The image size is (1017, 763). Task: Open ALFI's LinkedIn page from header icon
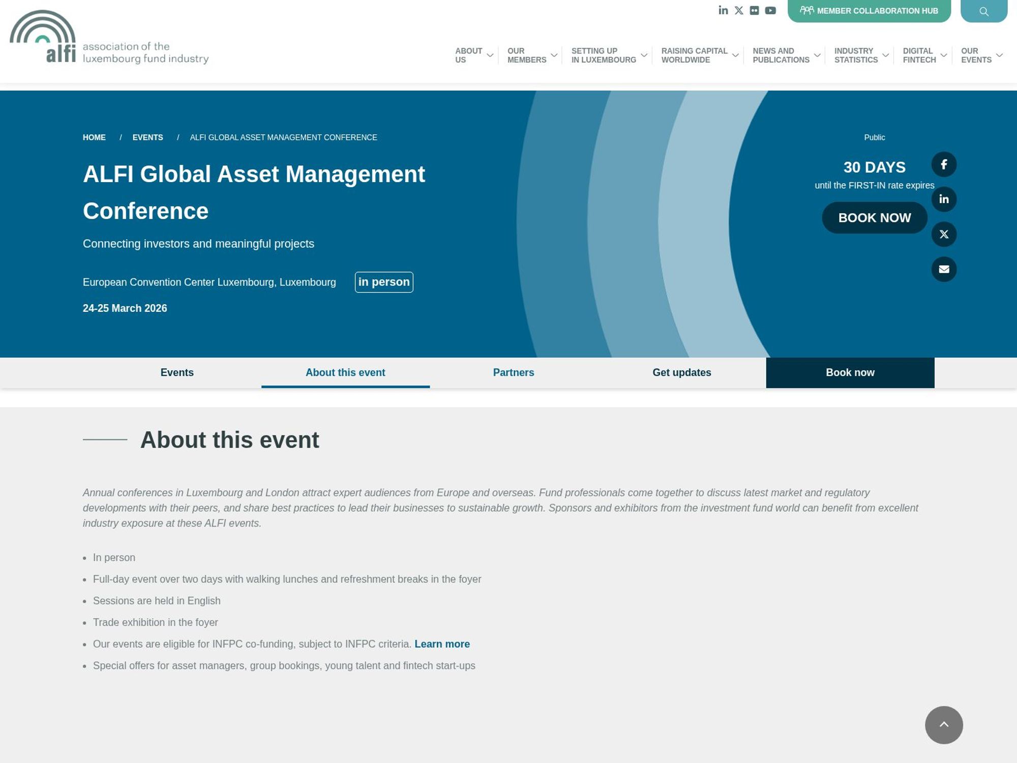click(722, 10)
